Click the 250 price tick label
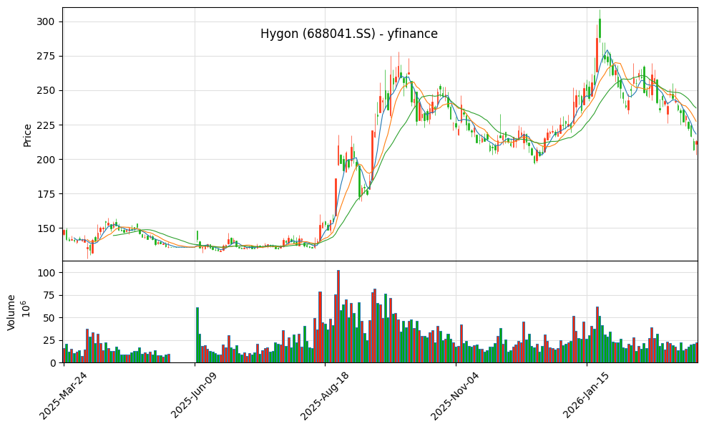 click(46, 91)
